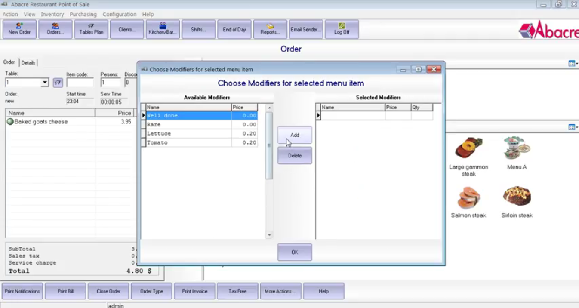Open the Orders list button
The image size is (579, 308).
click(x=55, y=29)
